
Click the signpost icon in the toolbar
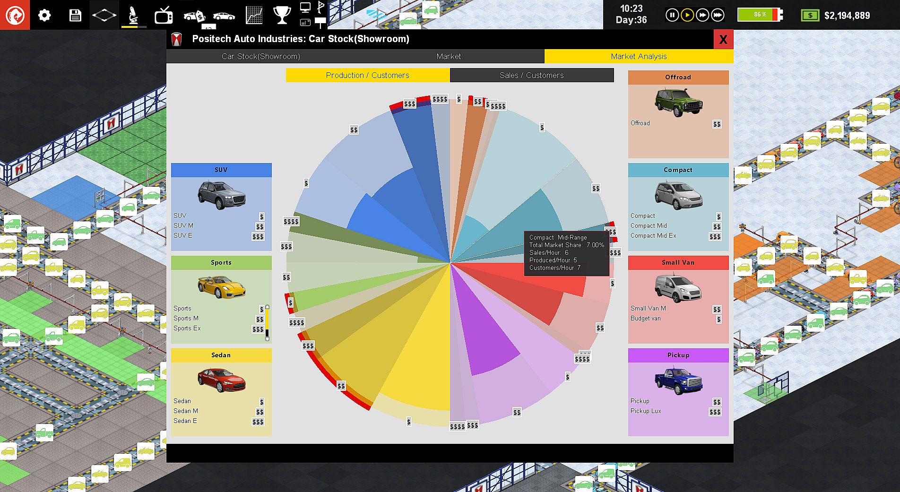(x=320, y=22)
